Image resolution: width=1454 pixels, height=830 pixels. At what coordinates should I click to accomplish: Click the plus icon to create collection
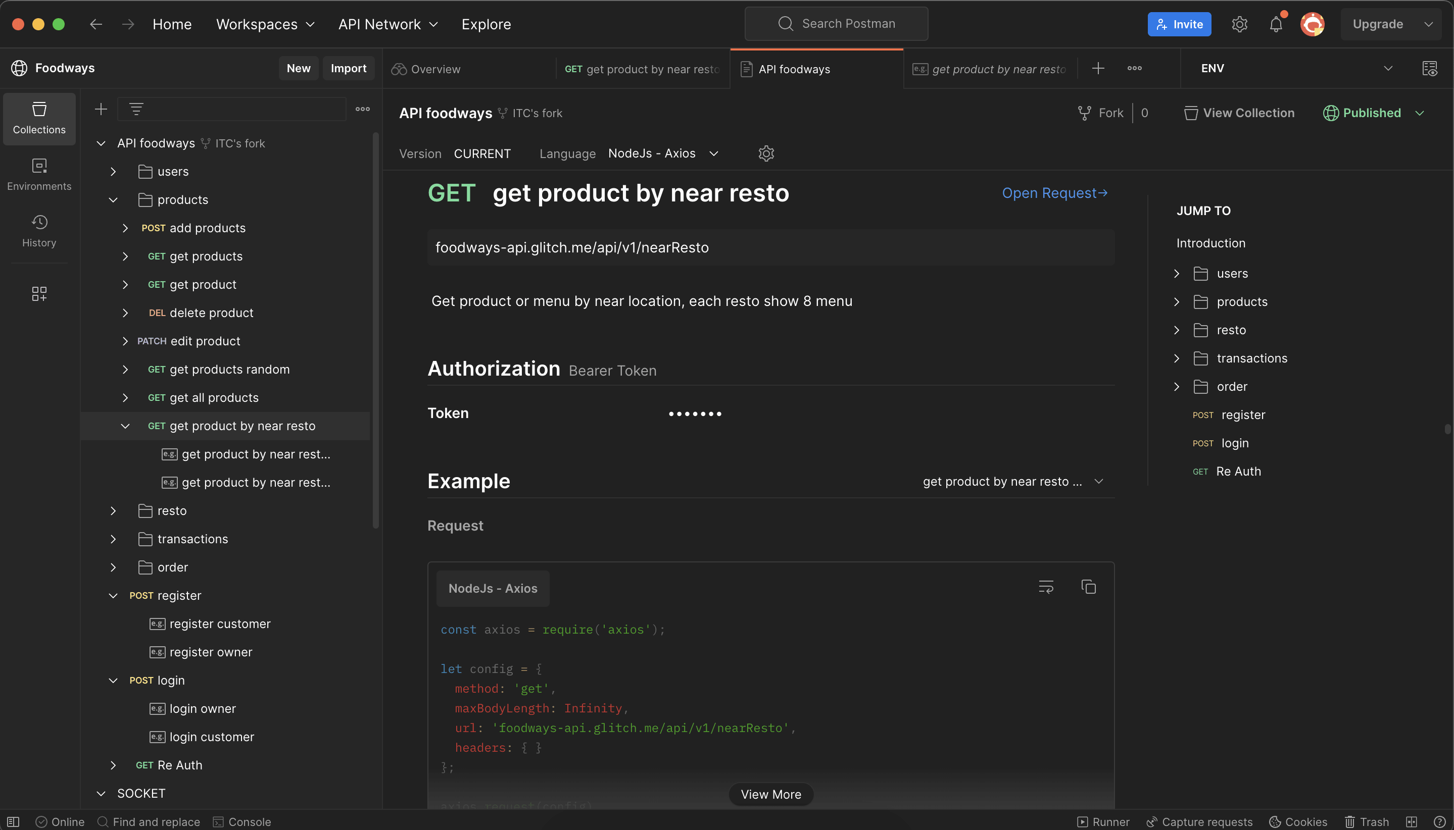[x=101, y=109]
